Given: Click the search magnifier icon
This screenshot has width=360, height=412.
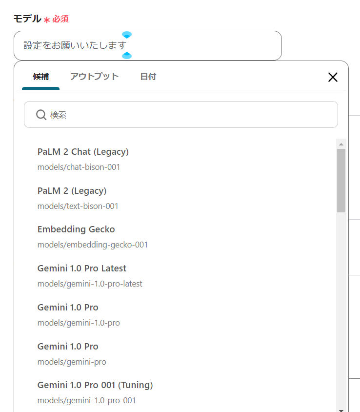Looking at the screenshot, I should coord(41,115).
